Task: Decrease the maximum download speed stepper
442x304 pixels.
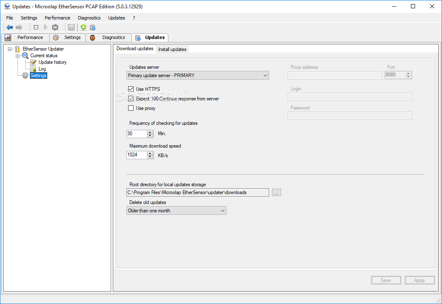Action: [x=150, y=157]
